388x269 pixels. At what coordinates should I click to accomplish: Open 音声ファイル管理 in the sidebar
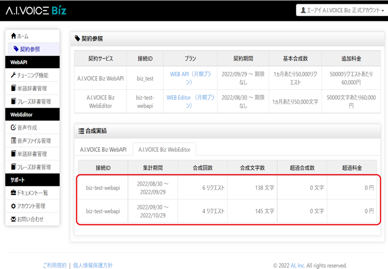(32, 141)
